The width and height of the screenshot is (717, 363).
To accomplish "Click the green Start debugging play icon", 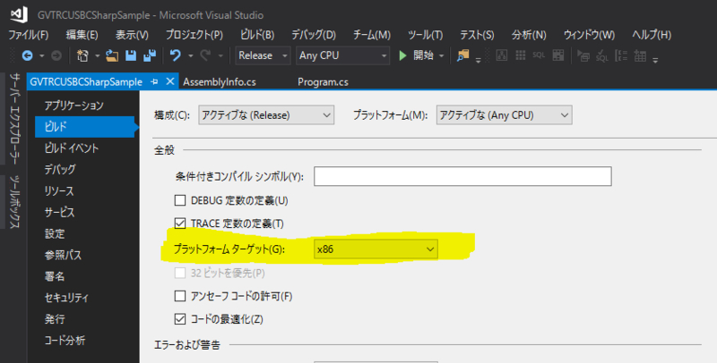I will [402, 55].
